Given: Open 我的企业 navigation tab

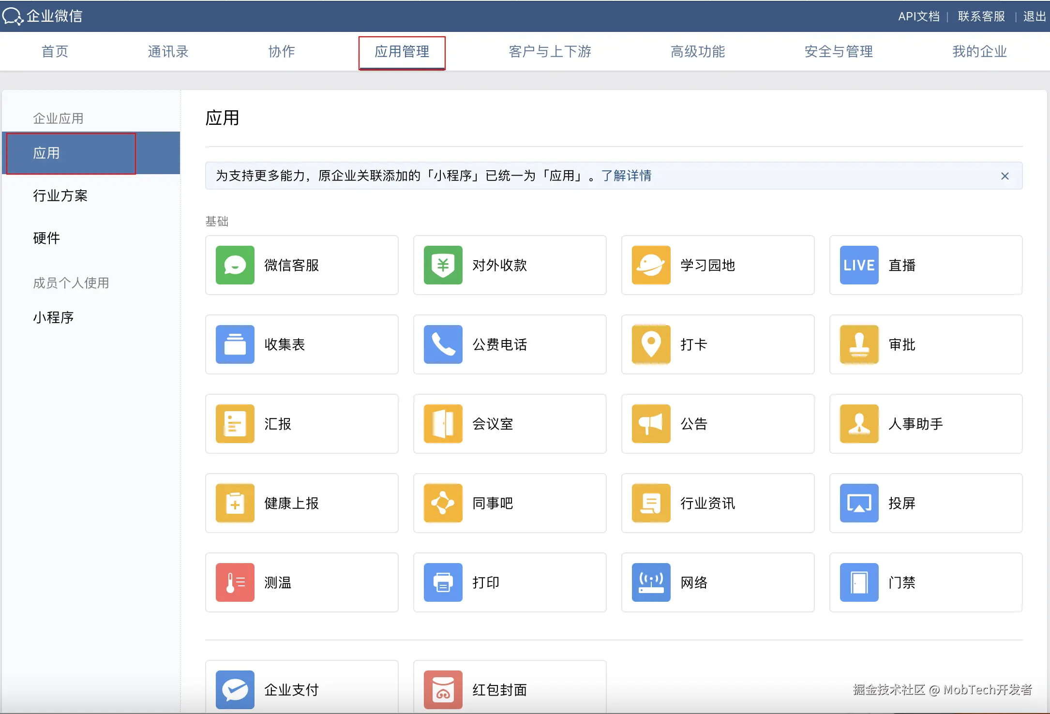Looking at the screenshot, I should coord(979,51).
